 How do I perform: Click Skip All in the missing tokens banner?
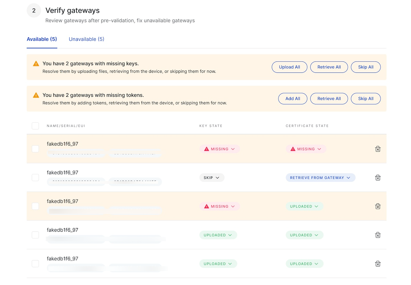tap(365, 98)
